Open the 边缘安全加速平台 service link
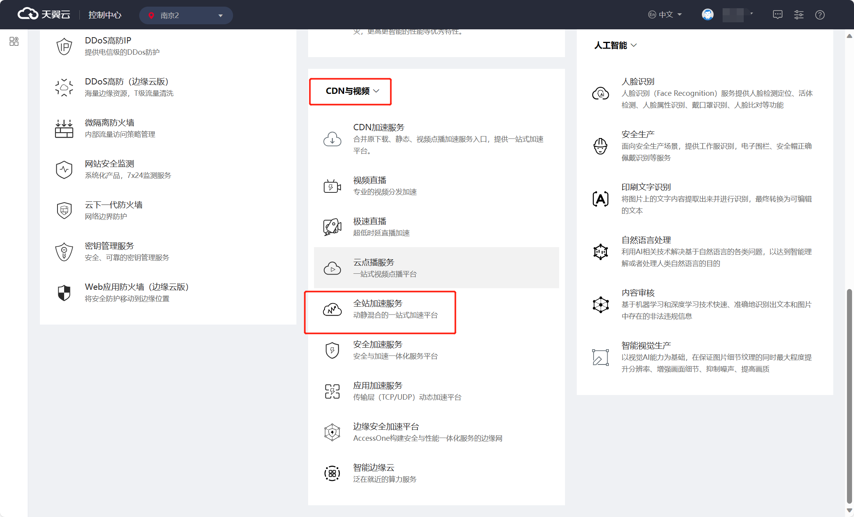Screen dimensions: 854x517 tap(386, 427)
